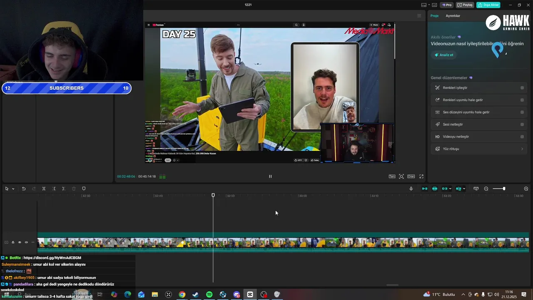Open the preview zoom icon
Viewport: 533px width, 300px height.
coord(401,176)
